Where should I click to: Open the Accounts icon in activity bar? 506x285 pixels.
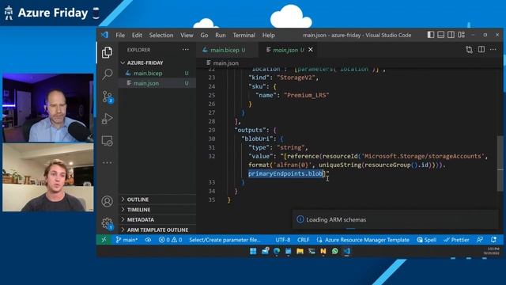(x=108, y=201)
